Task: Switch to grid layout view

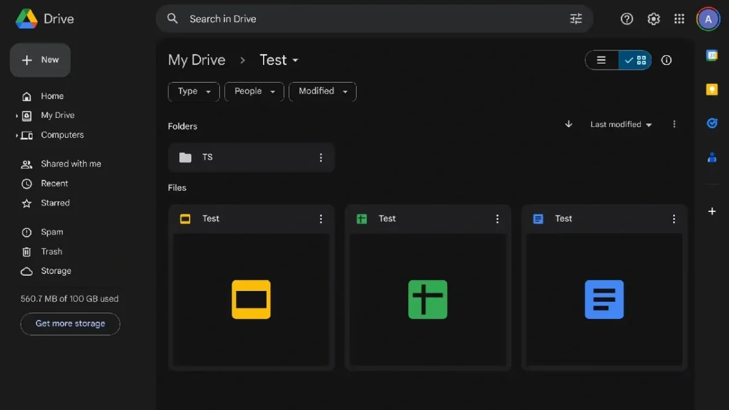Action: (635, 60)
